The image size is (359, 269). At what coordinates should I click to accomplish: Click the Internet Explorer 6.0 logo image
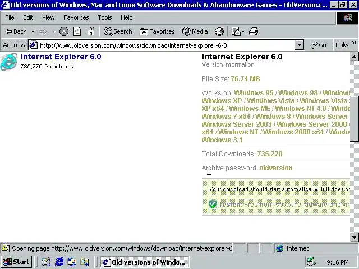click(x=9, y=62)
